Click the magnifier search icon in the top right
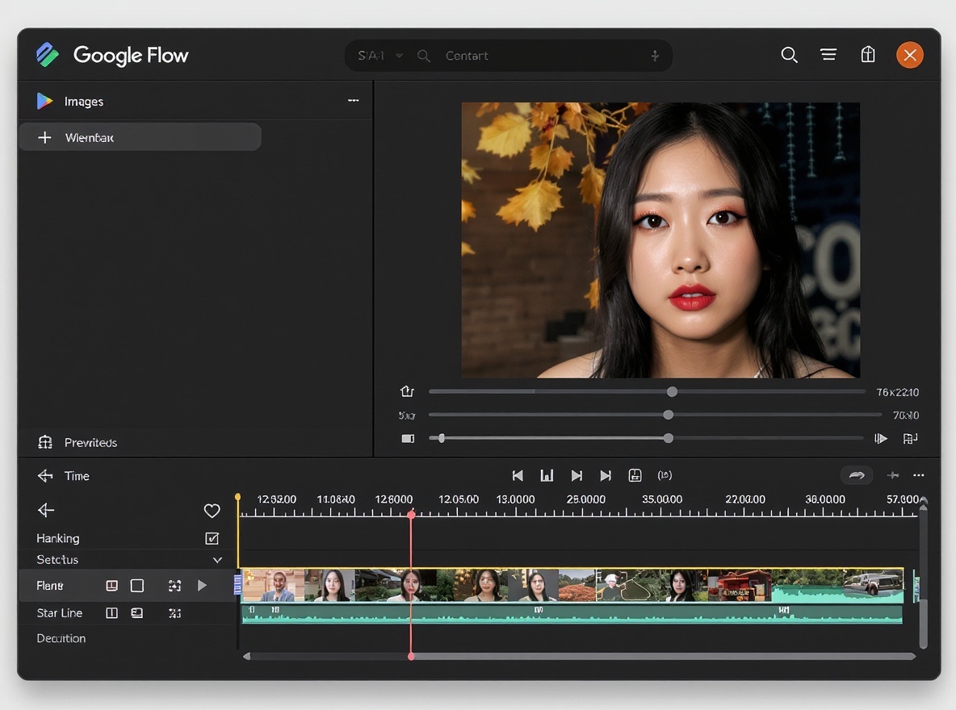Viewport: 956px width, 710px height. click(x=789, y=55)
